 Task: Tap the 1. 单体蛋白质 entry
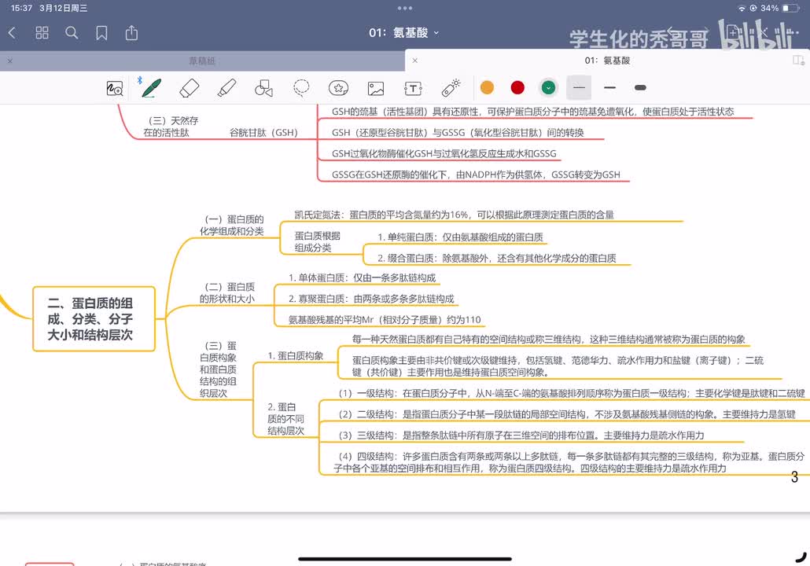pyautogui.click(x=362, y=277)
